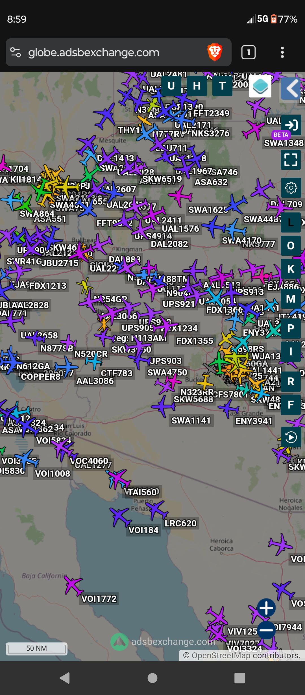Image resolution: width=305 pixels, height=695 pixels.
Task: Select the FFT2349 label
Action: 212,113
